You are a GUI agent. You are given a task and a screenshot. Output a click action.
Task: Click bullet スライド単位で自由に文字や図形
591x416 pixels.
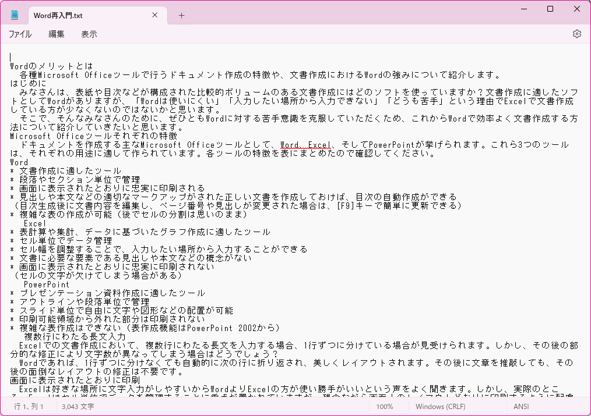122,310
